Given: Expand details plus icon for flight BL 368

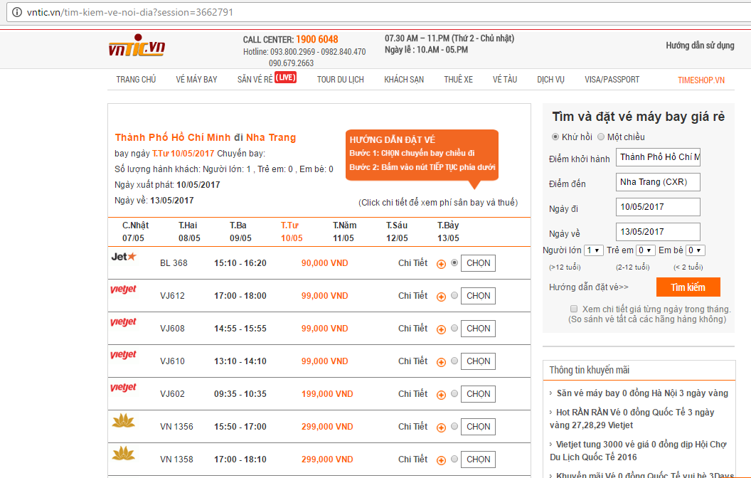Looking at the screenshot, I should (441, 264).
